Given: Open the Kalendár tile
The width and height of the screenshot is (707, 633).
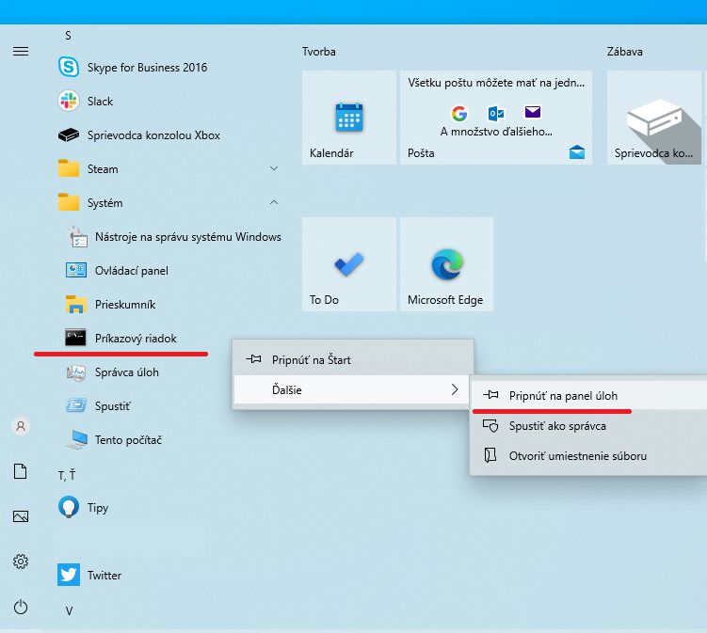Looking at the screenshot, I should tap(349, 118).
